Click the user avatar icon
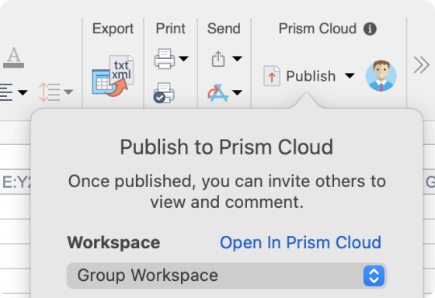This screenshot has height=298, width=435. (381, 76)
